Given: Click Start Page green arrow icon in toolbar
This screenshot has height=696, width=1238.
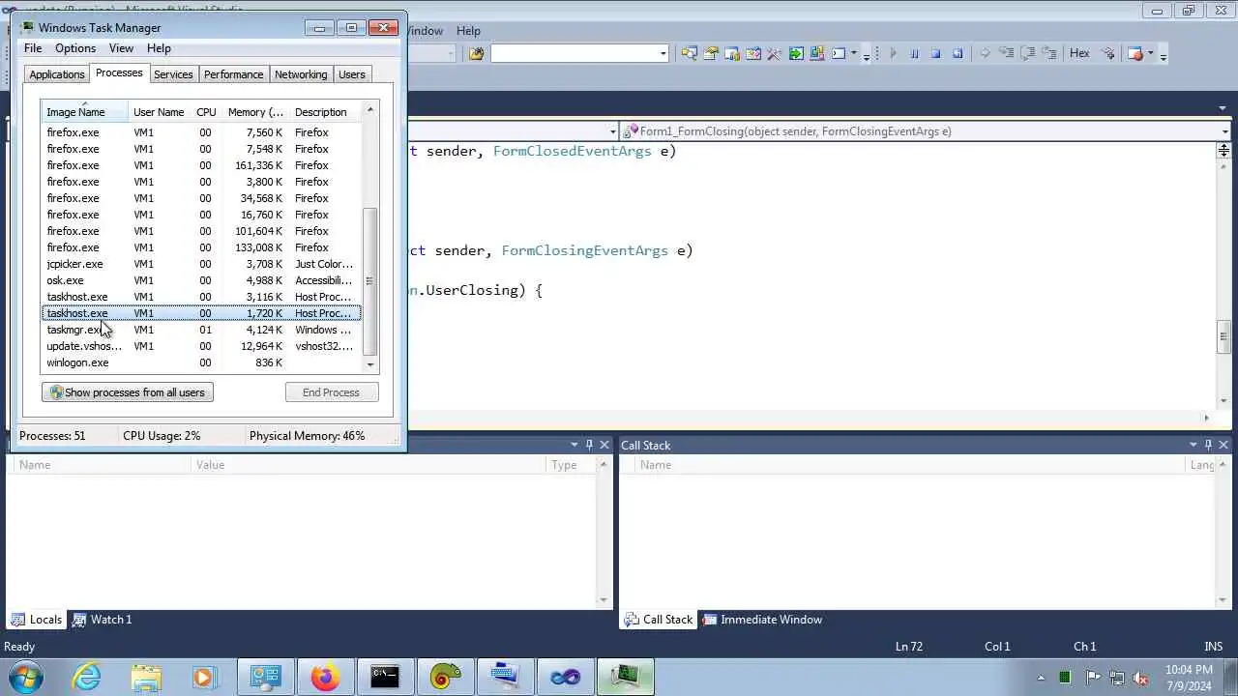Looking at the screenshot, I should [796, 54].
